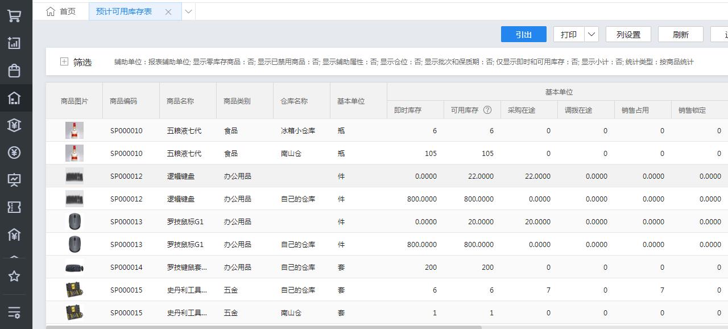The width and height of the screenshot is (728, 329).
Task: Close the 预计可用库存表 tab
Action: click(x=168, y=12)
